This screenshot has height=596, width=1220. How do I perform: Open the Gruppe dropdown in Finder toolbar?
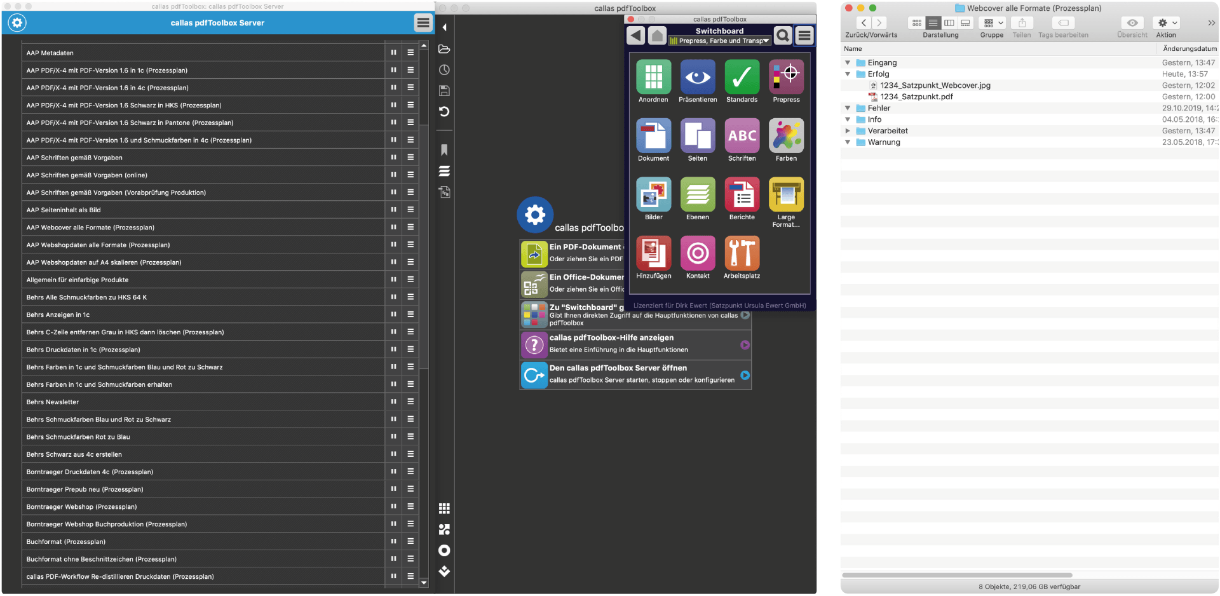993,23
